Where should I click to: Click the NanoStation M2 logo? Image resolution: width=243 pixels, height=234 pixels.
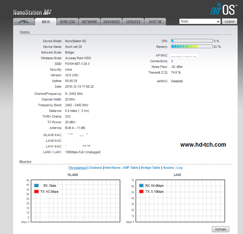33,12
